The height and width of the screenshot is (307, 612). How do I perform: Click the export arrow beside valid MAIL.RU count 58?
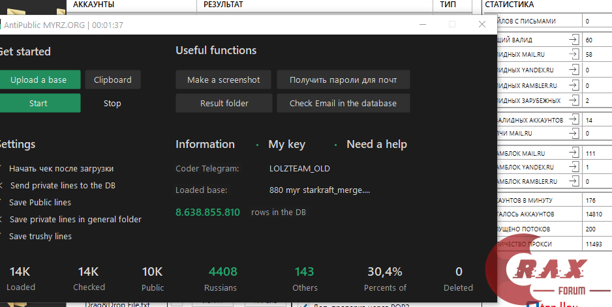coord(573,54)
